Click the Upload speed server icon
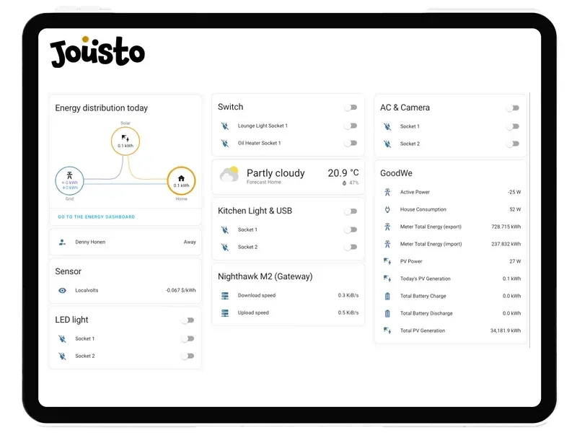 (x=225, y=313)
